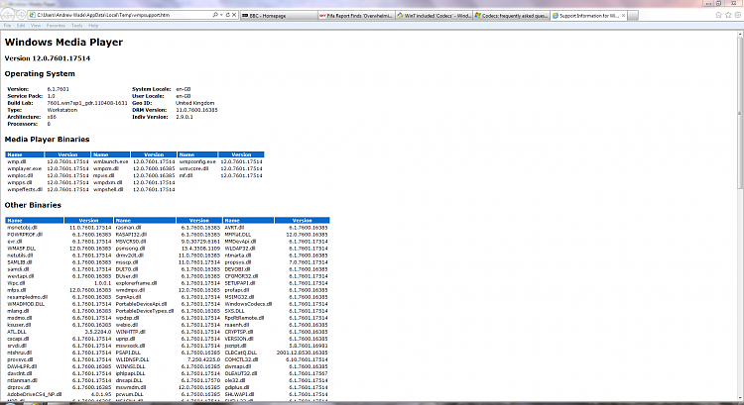Click the WMADMOD.DLL entry
744x405 pixels.
26,304
